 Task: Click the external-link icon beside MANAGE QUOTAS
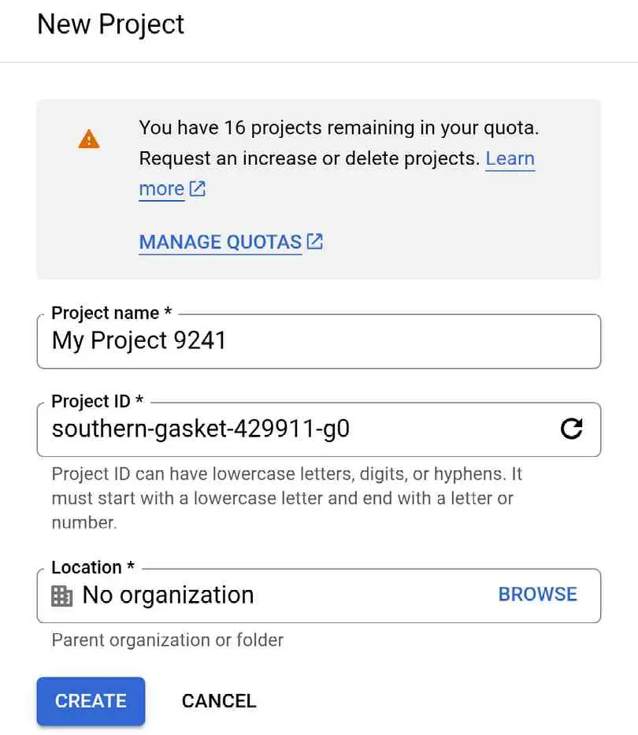315,241
